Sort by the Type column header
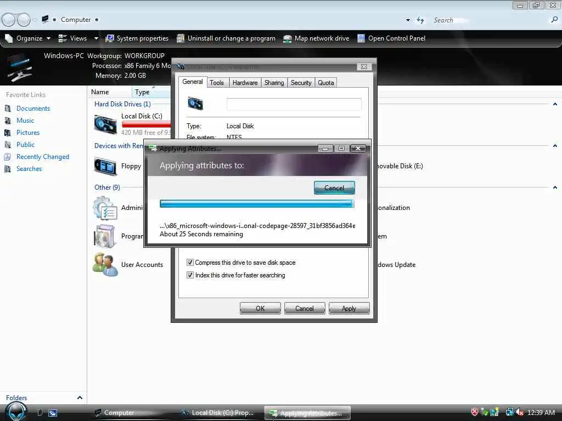Viewport: 562px width, 421px height. [151, 92]
